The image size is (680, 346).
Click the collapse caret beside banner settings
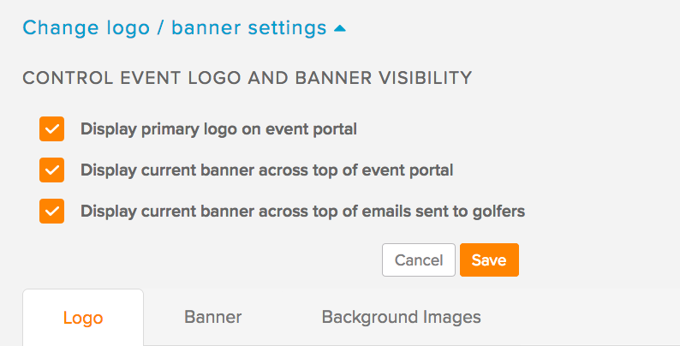tap(340, 28)
